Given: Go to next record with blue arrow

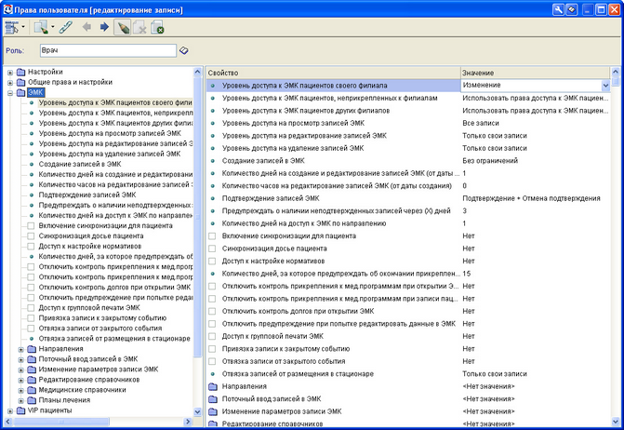Looking at the screenshot, I should (104, 27).
